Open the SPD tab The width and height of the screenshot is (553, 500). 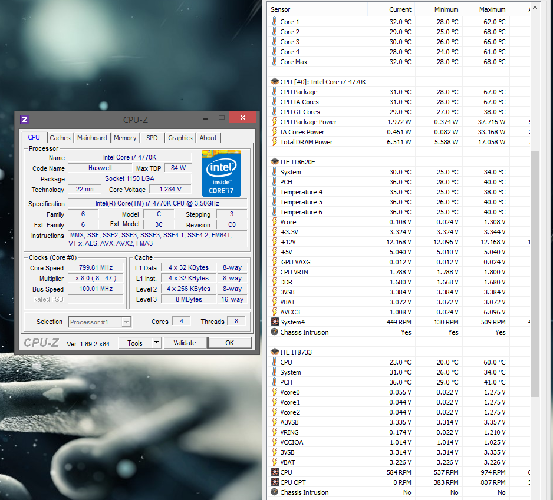[152, 138]
